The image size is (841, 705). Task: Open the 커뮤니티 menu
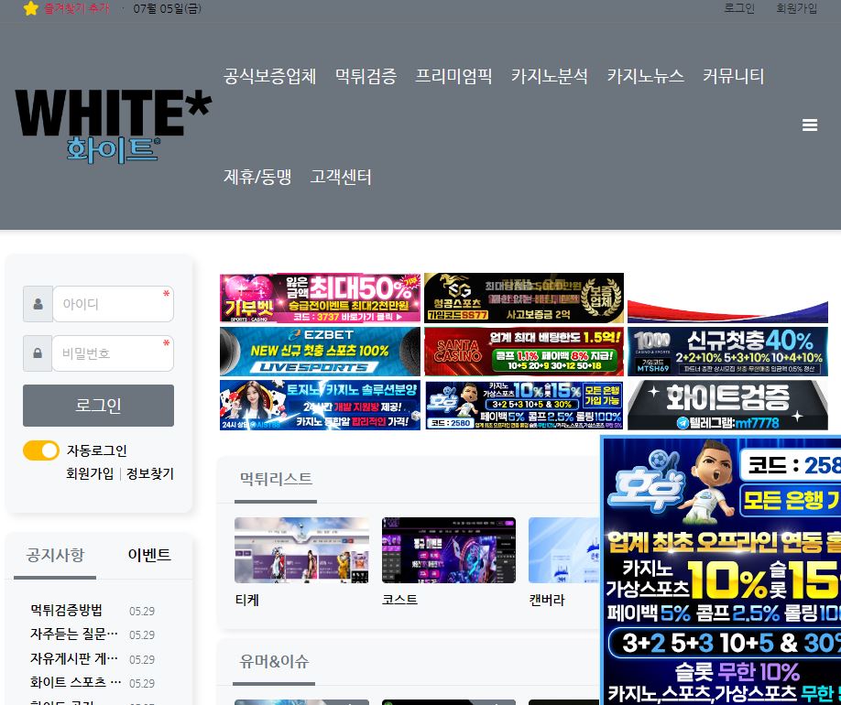[733, 76]
